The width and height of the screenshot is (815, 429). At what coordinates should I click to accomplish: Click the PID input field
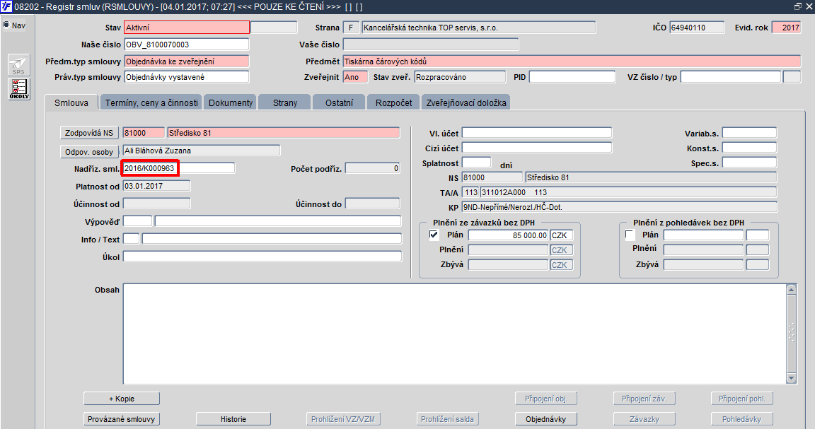(572, 77)
